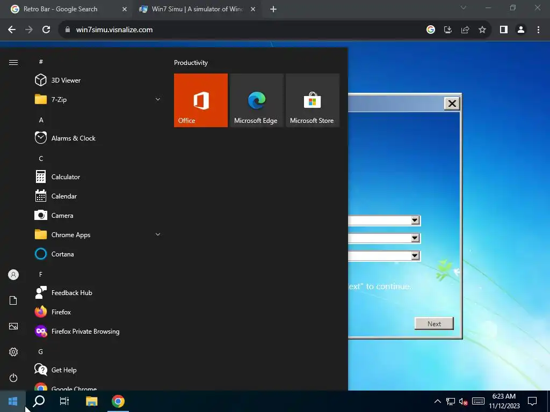This screenshot has width=550, height=412.
Task: Click the F letter group header
Action: click(x=41, y=274)
